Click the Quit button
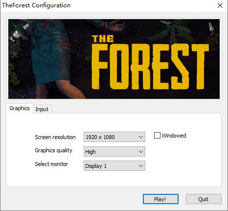The width and height of the screenshot is (228, 211). pos(204,199)
